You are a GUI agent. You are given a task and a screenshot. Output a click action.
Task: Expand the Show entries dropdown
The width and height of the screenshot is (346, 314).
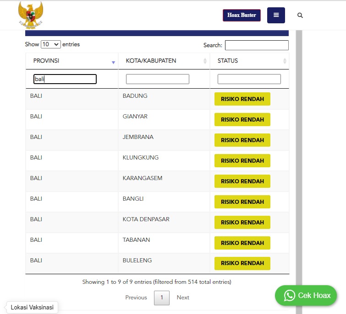pyautogui.click(x=50, y=44)
